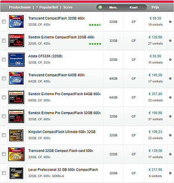This screenshot has width=174, height=183.
Task: Open Kingston CompactFlash Ultimate 600x 32GB link
Action: click(62, 132)
